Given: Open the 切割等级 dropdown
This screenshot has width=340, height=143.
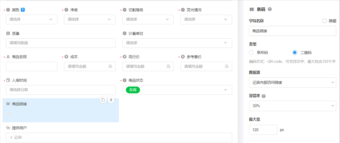Looking at the screenshot, I should [148, 19].
